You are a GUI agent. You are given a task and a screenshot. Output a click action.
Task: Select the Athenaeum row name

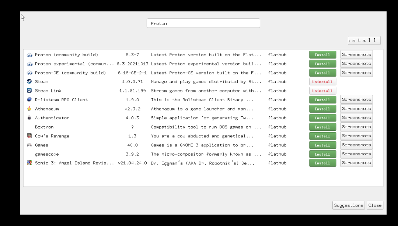point(47,109)
